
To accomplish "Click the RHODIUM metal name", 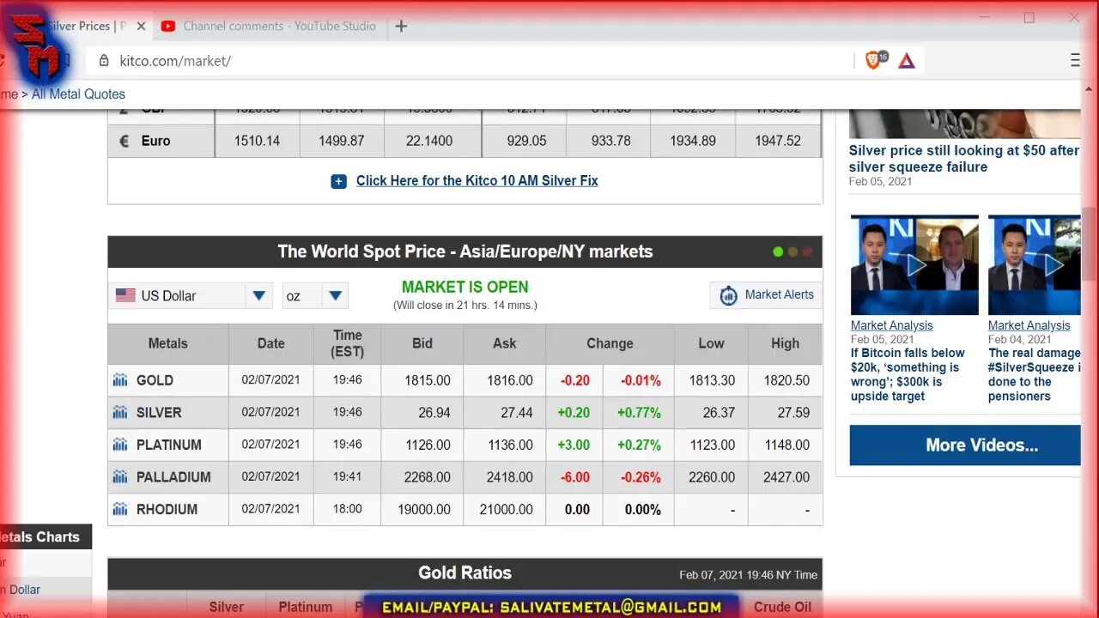I will click(167, 509).
